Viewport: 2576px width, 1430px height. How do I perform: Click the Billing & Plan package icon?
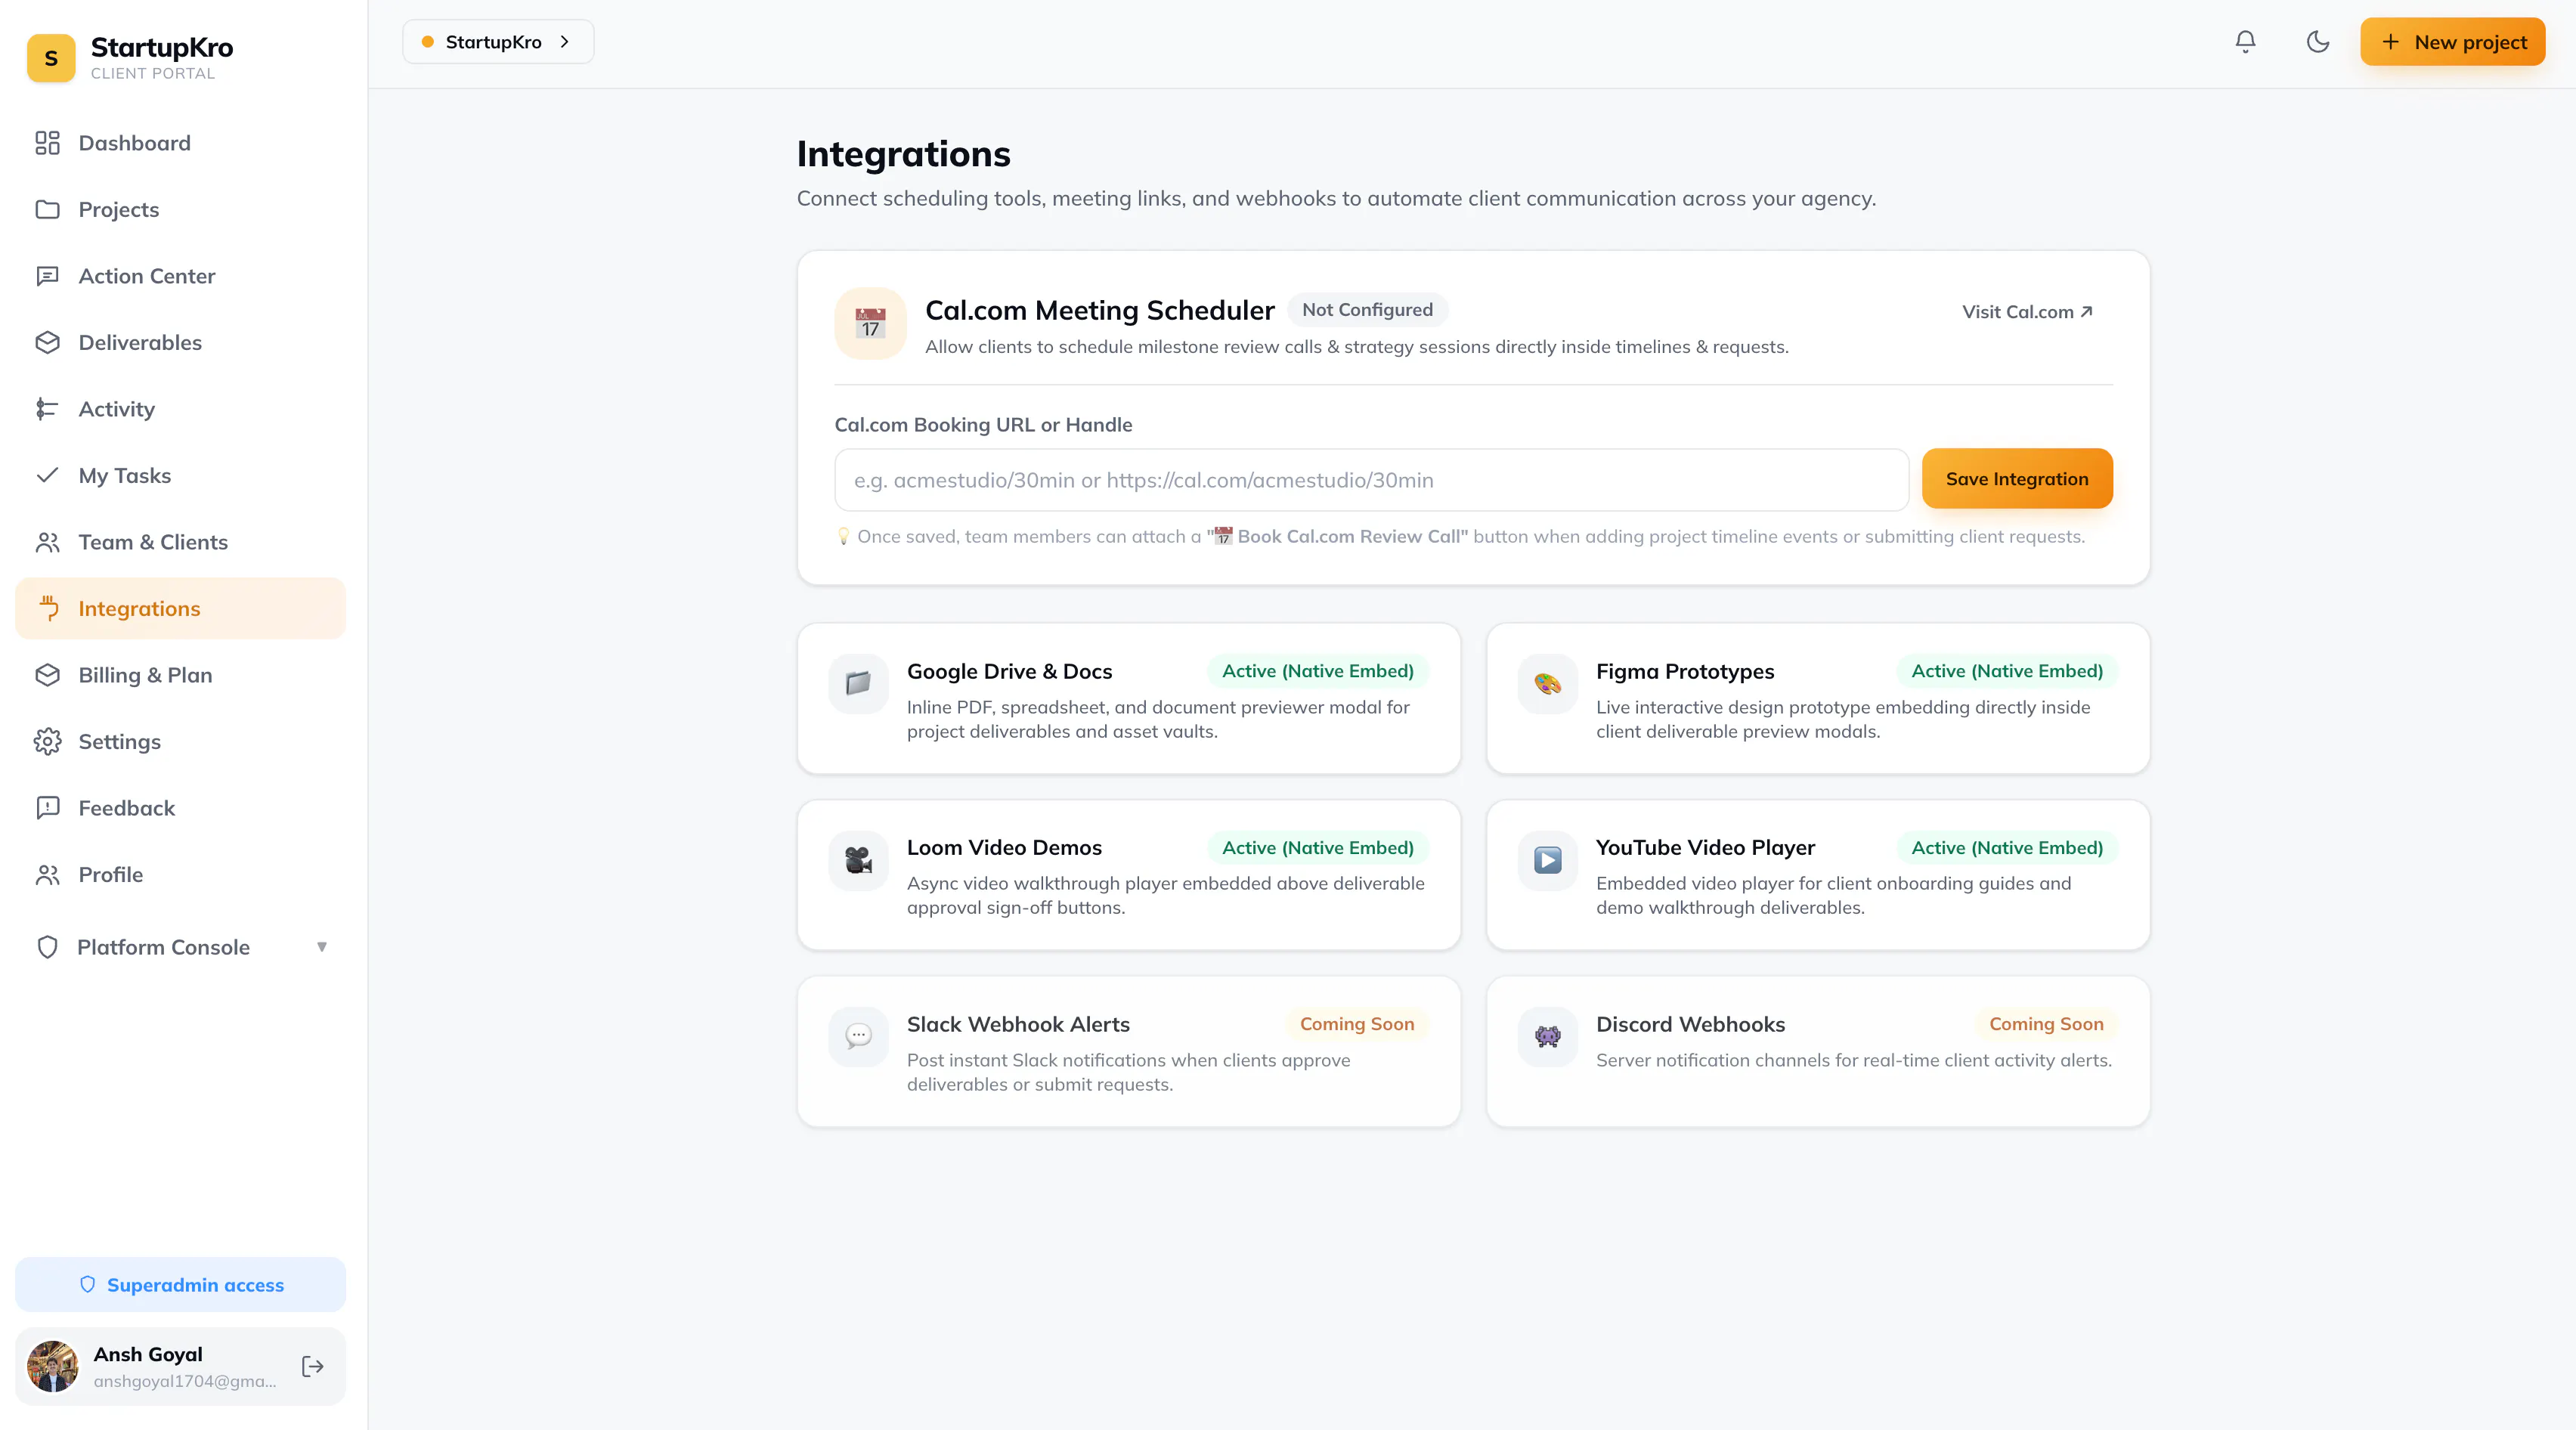[47, 675]
